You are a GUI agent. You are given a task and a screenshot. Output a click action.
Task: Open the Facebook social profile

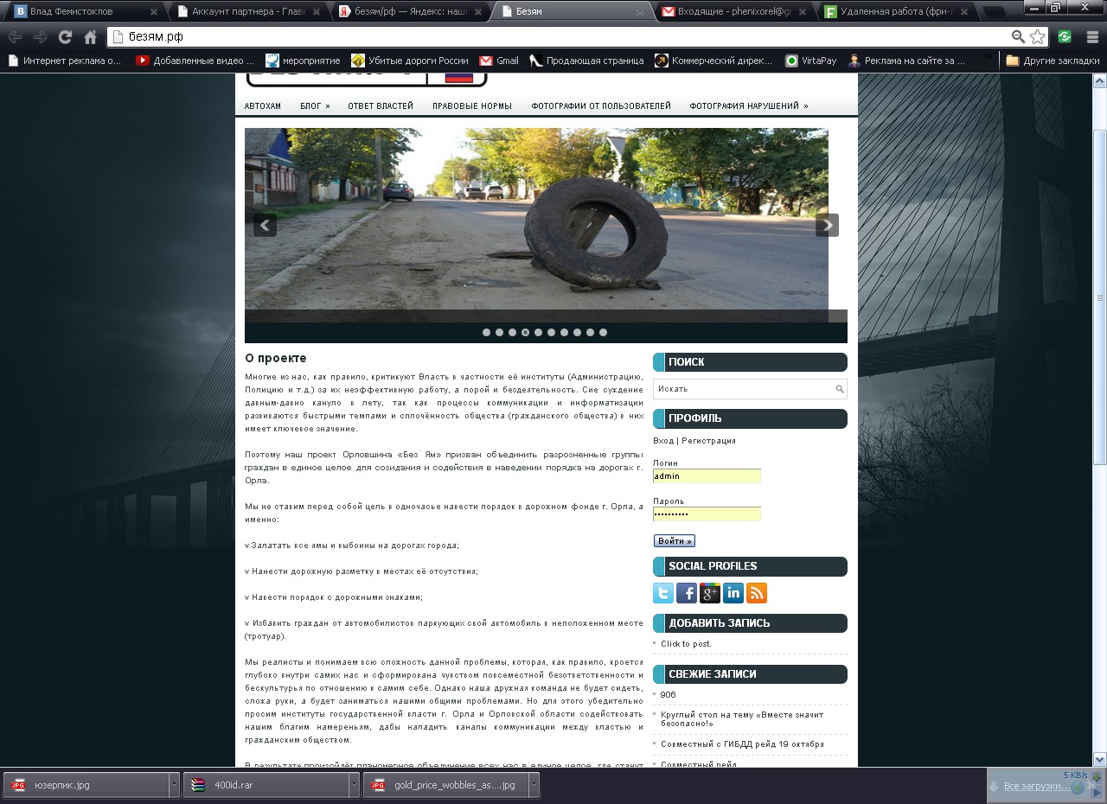pyautogui.click(x=687, y=593)
